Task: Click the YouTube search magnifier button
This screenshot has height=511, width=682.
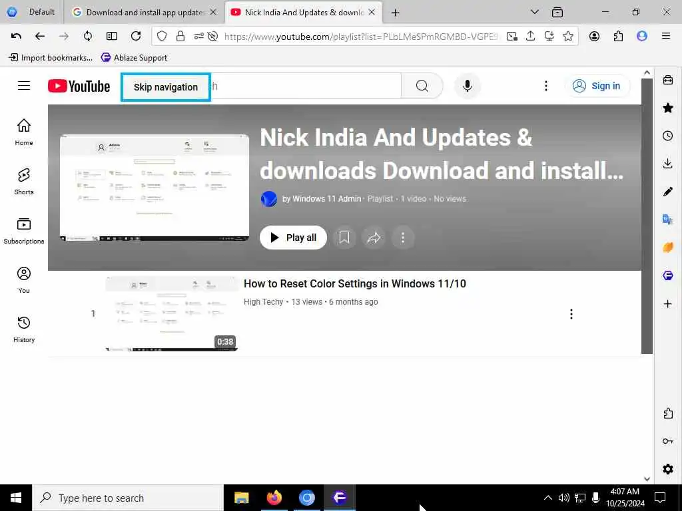Action: pos(422,86)
